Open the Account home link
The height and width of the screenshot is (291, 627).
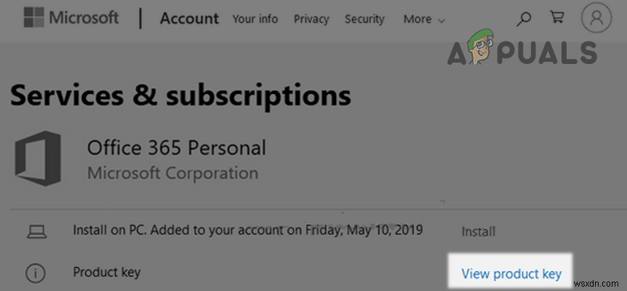click(189, 19)
